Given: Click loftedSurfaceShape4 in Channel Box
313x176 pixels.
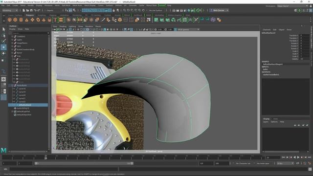Looking at the screenshot, I should point(273,64).
